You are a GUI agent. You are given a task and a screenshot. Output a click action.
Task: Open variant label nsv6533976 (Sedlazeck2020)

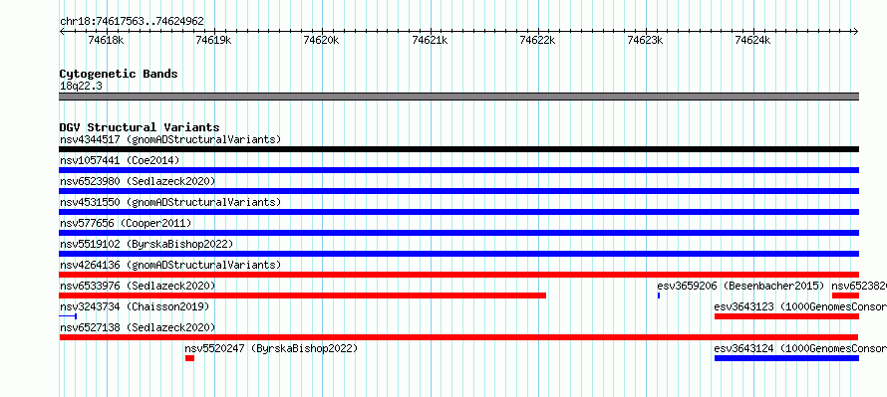coord(138,286)
